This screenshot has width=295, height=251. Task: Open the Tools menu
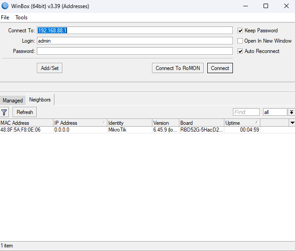[x=21, y=18]
